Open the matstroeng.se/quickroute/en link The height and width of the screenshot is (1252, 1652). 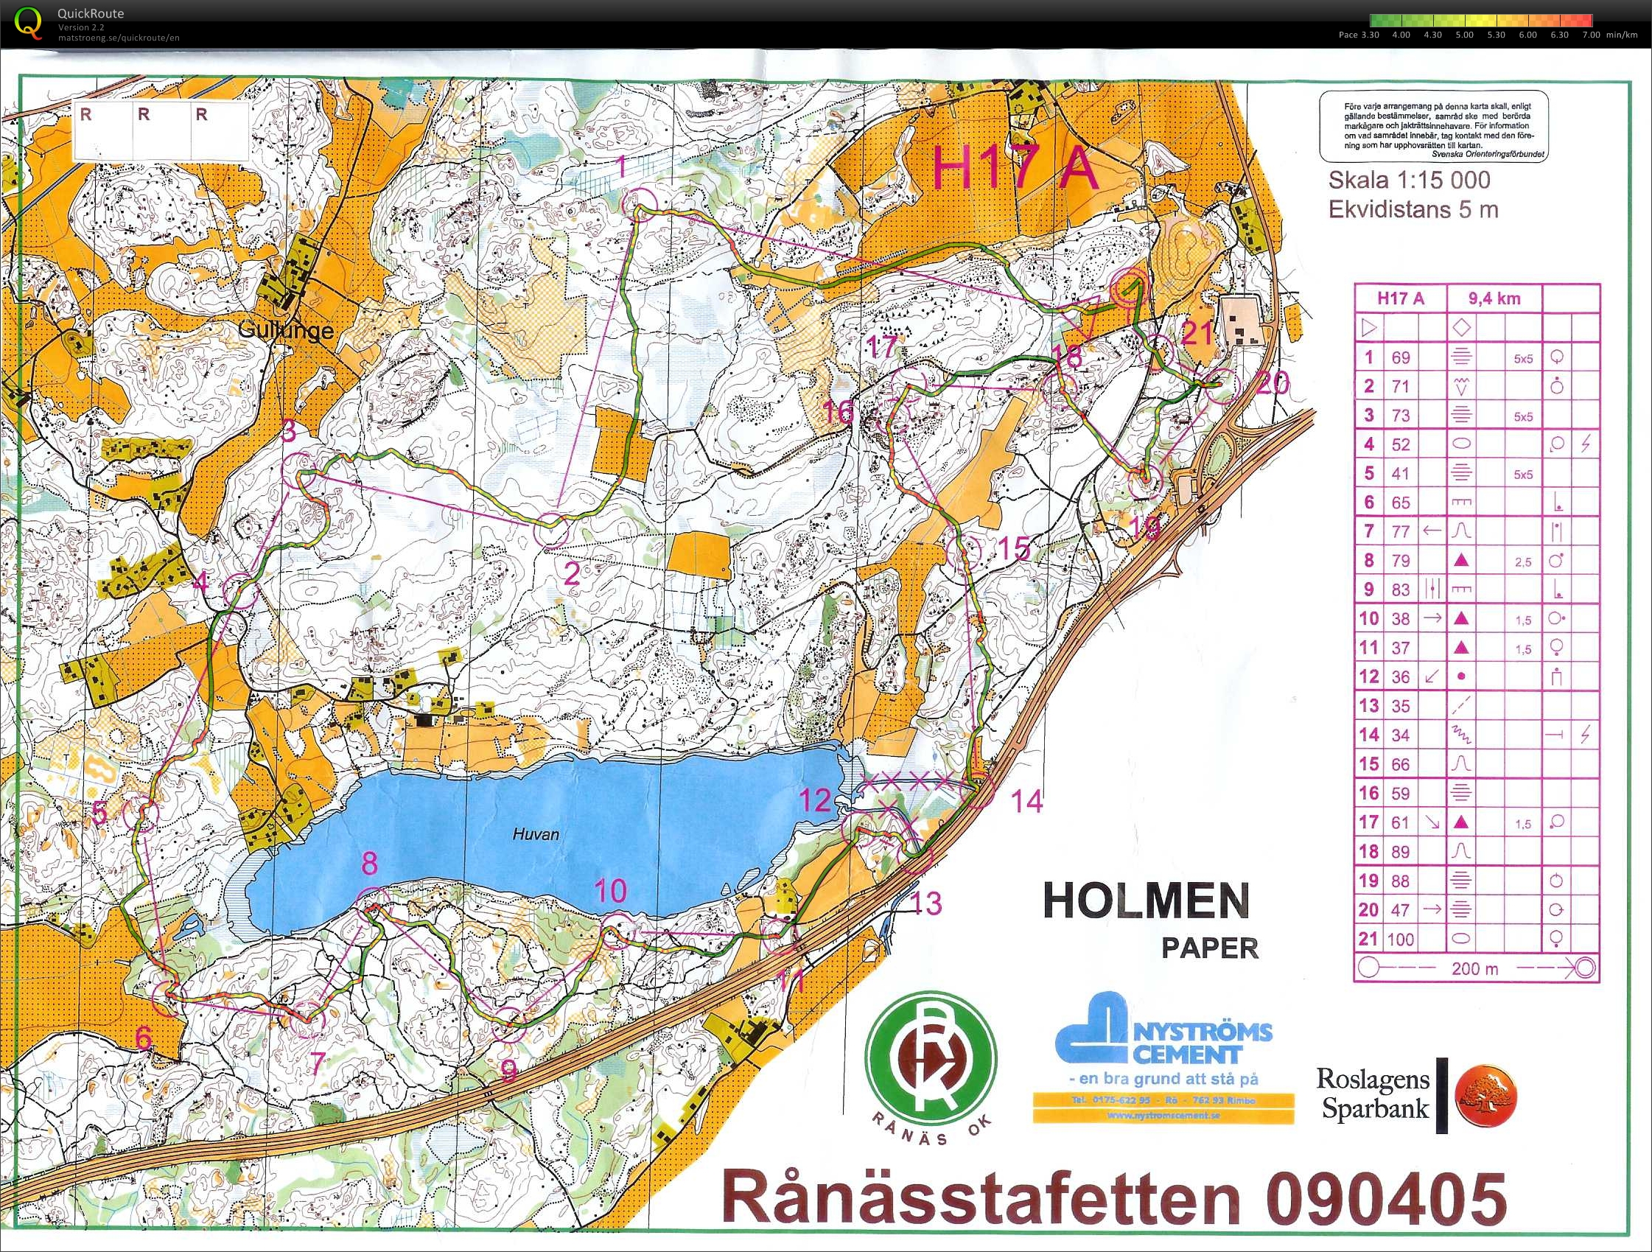(119, 38)
